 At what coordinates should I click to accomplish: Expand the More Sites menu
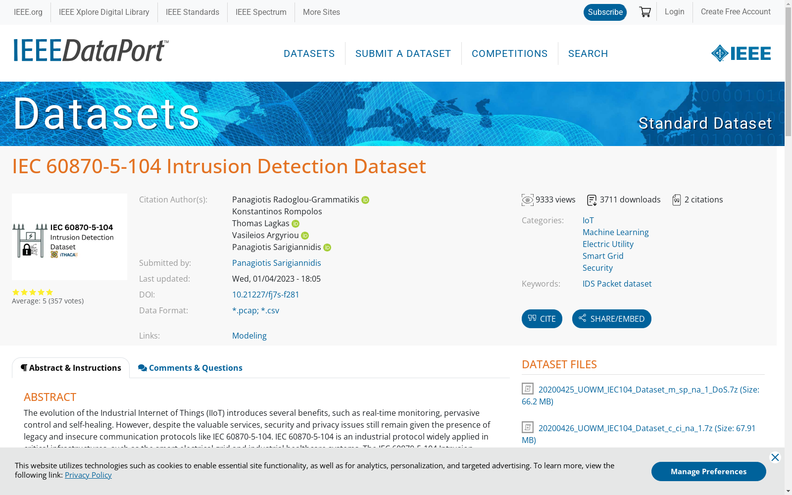click(x=321, y=12)
